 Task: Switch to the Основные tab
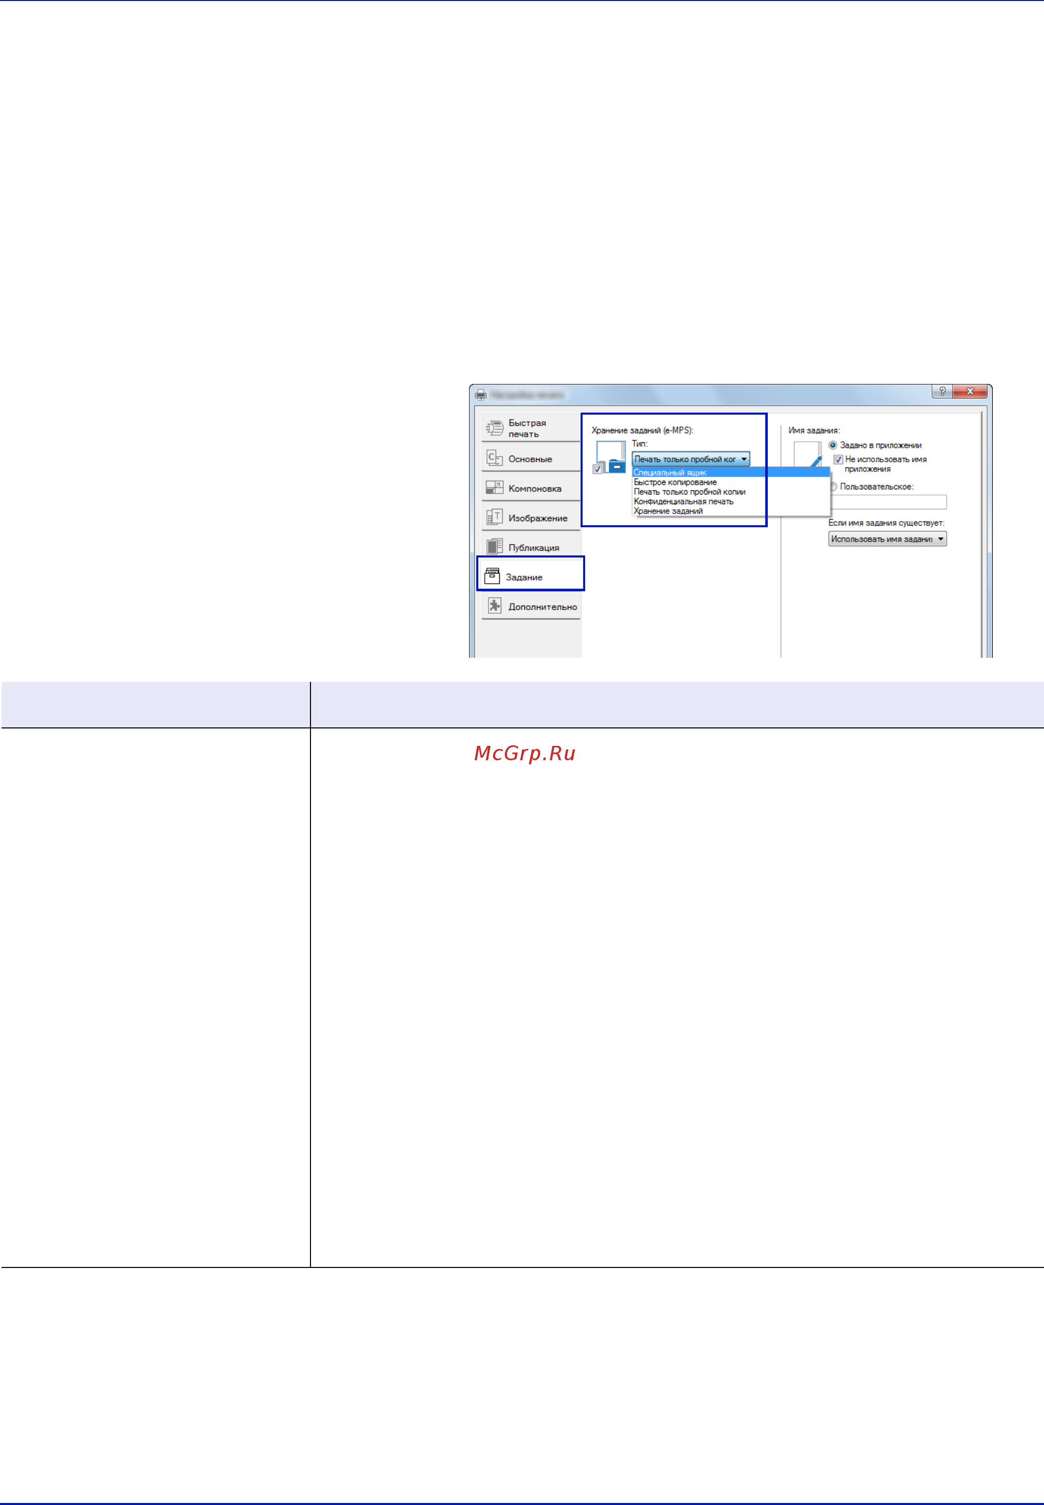point(530,458)
